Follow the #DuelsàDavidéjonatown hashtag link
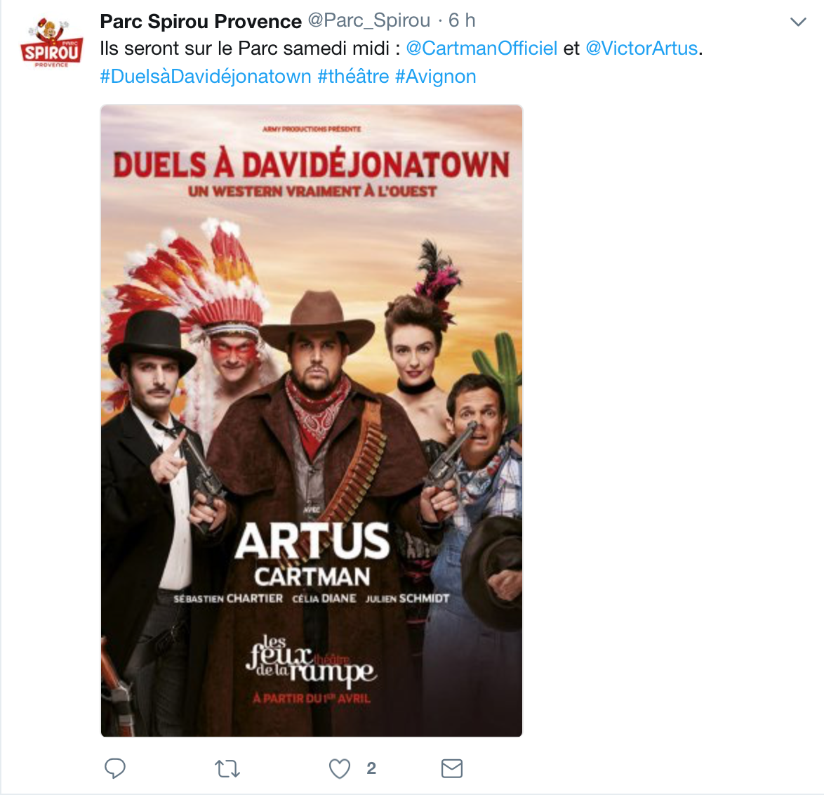This screenshot has width=824, height=795. [206, 77]
